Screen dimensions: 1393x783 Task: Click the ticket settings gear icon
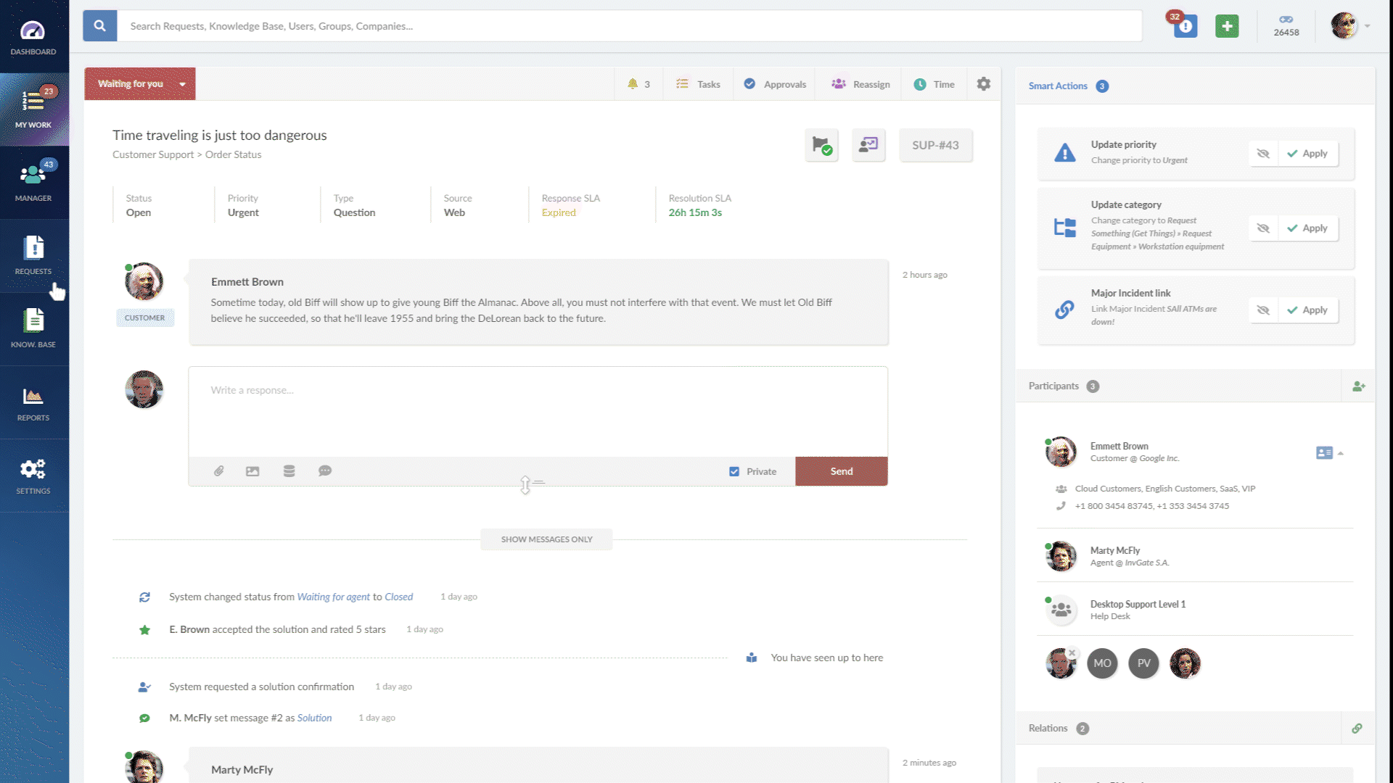(x=984, y=84)
